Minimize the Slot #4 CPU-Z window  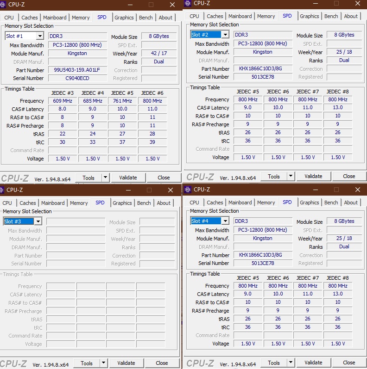(316, 190)
